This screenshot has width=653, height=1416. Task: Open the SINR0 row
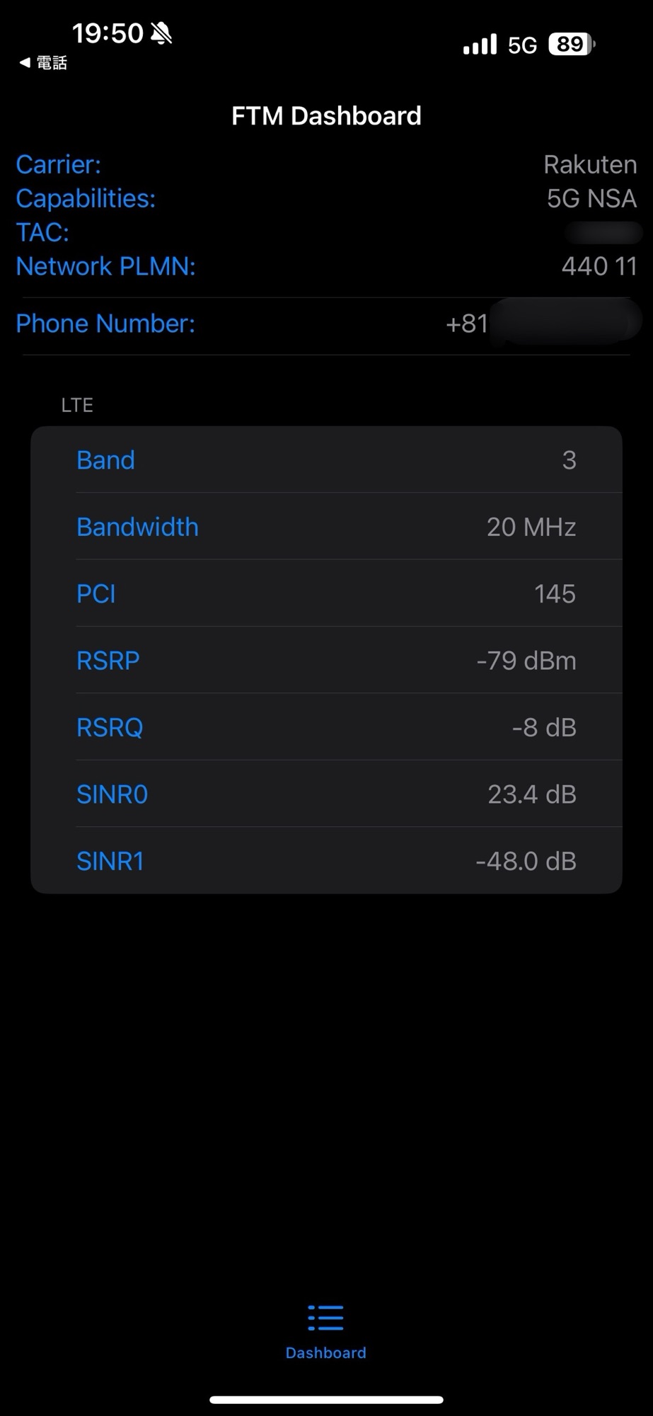pyautogui.click(x=326, y=794)
